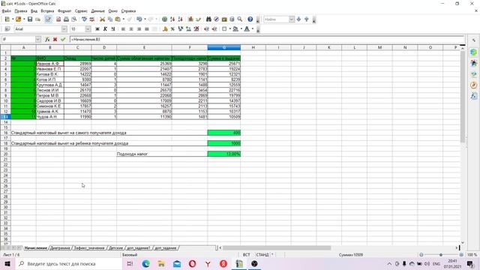Insert a chart using the Chart icon
This screenshot has height=270, width=480.
point(190,19)
